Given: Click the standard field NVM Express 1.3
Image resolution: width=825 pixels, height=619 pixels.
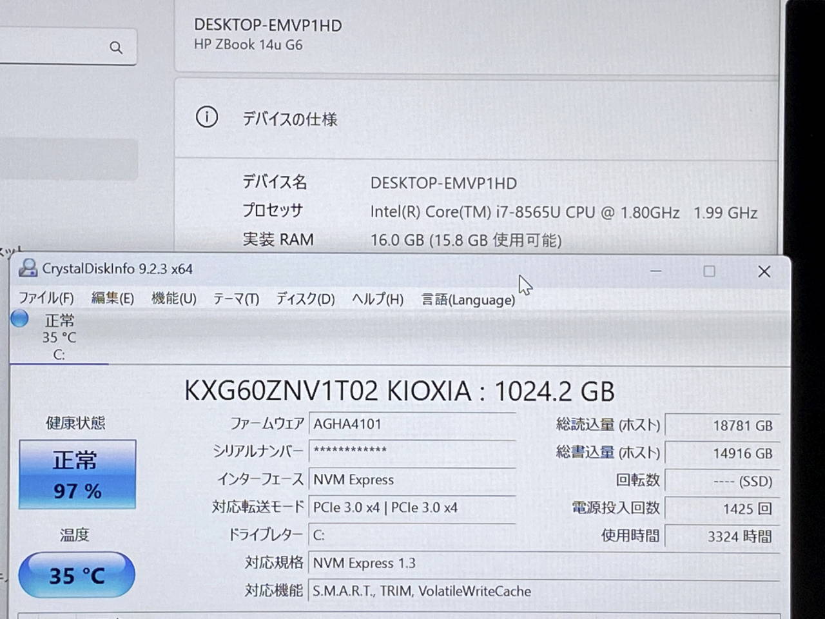Looking at the screenshot, I should (x=544, y=563).
